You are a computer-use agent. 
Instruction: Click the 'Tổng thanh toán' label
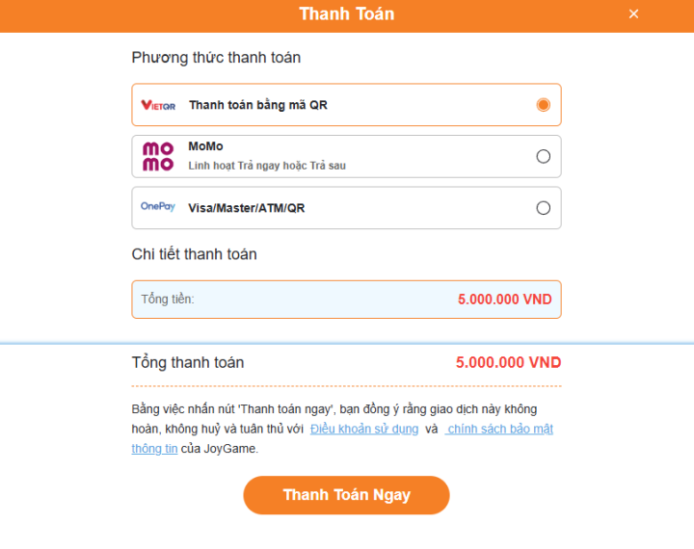(x=188, y=363)
